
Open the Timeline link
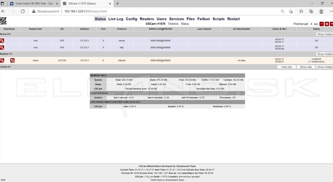[173, 24]
